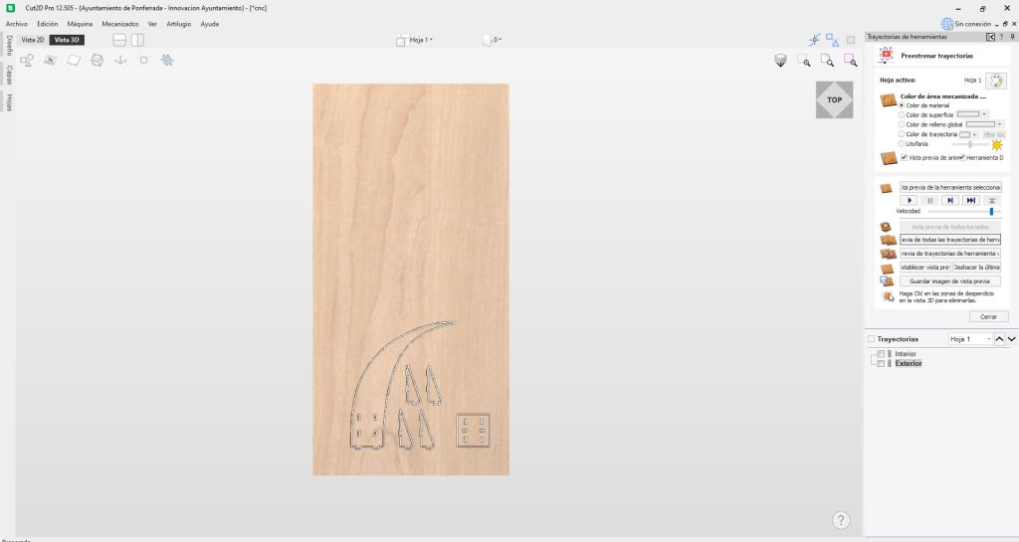Click the small square outline toolbar icon

click(x=143, y=61)
